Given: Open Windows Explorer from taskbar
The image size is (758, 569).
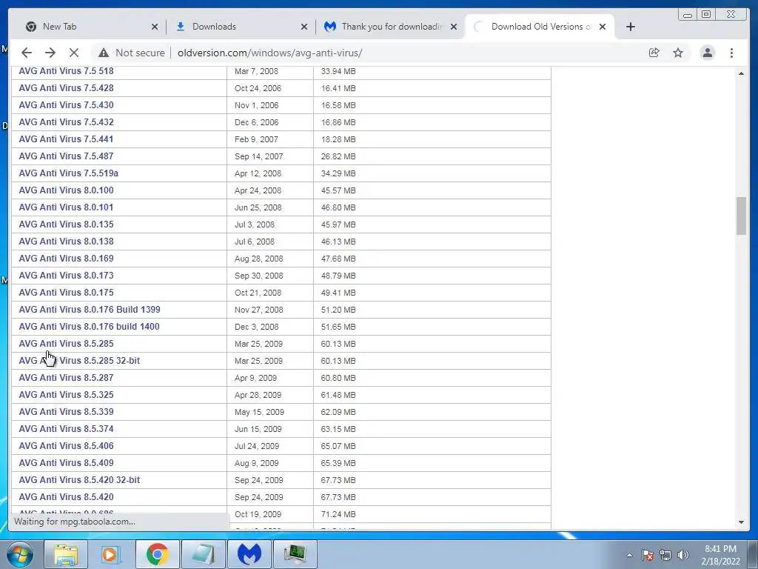Looking at the screenshot, I should [x=66, y=554].
